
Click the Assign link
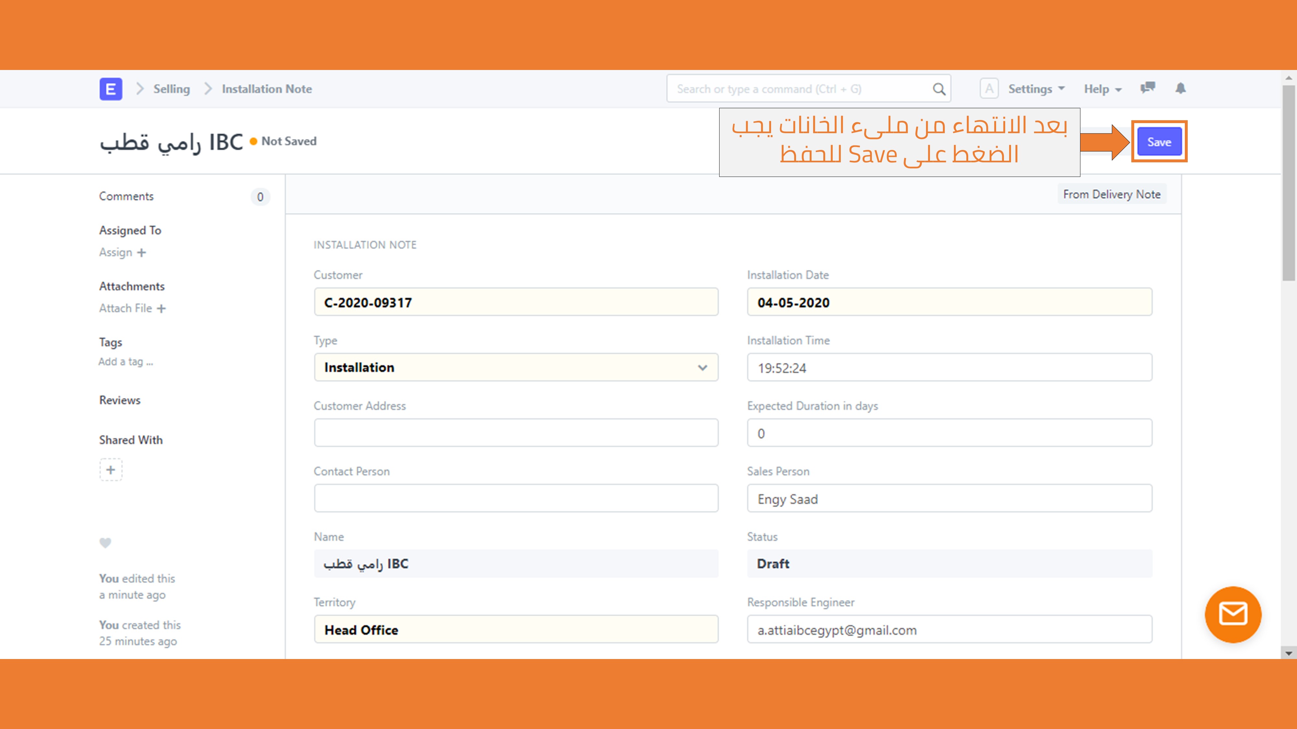(115, 253)
